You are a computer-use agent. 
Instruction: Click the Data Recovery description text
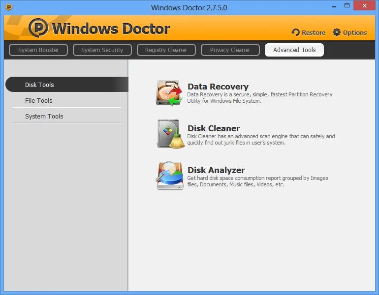(x=260, y=97)
